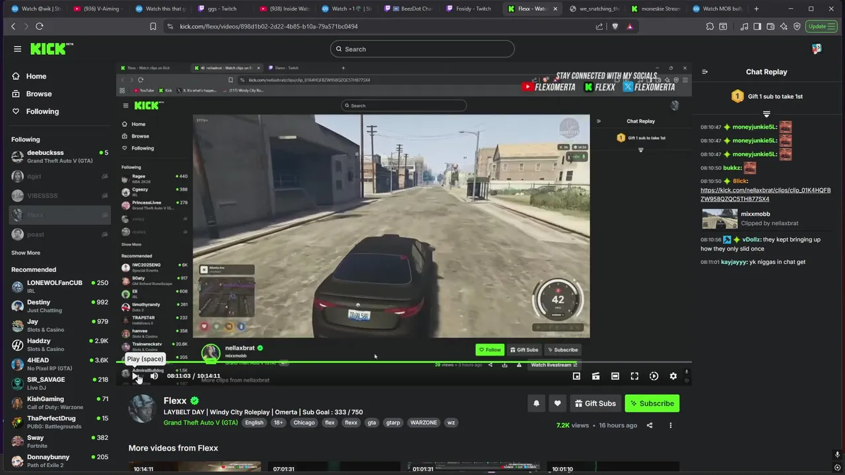Open the three-dot more options menu

[670, 426]
